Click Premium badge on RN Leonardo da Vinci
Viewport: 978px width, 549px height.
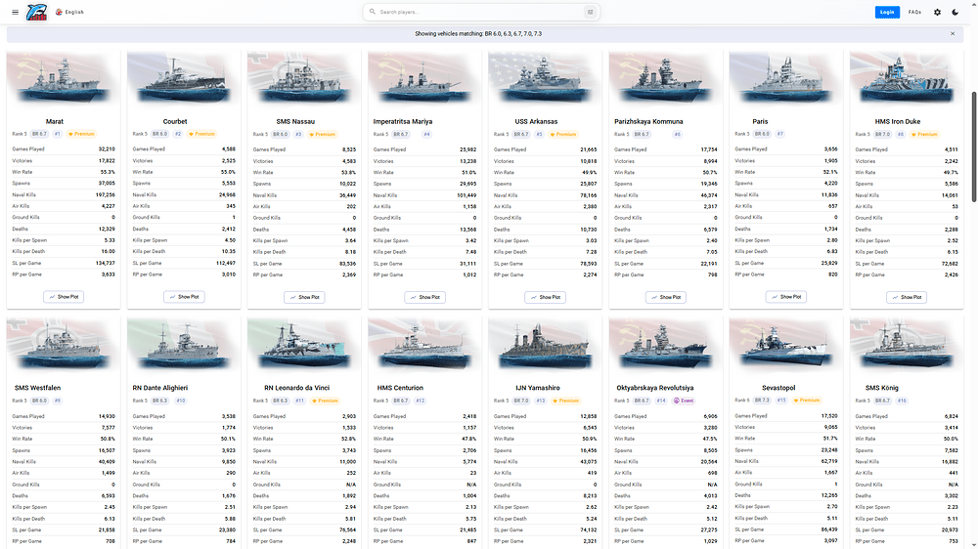325,401
